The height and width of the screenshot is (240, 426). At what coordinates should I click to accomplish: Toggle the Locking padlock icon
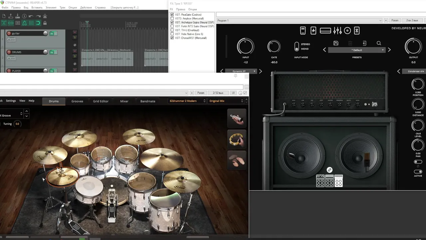(x=45, y=23)
